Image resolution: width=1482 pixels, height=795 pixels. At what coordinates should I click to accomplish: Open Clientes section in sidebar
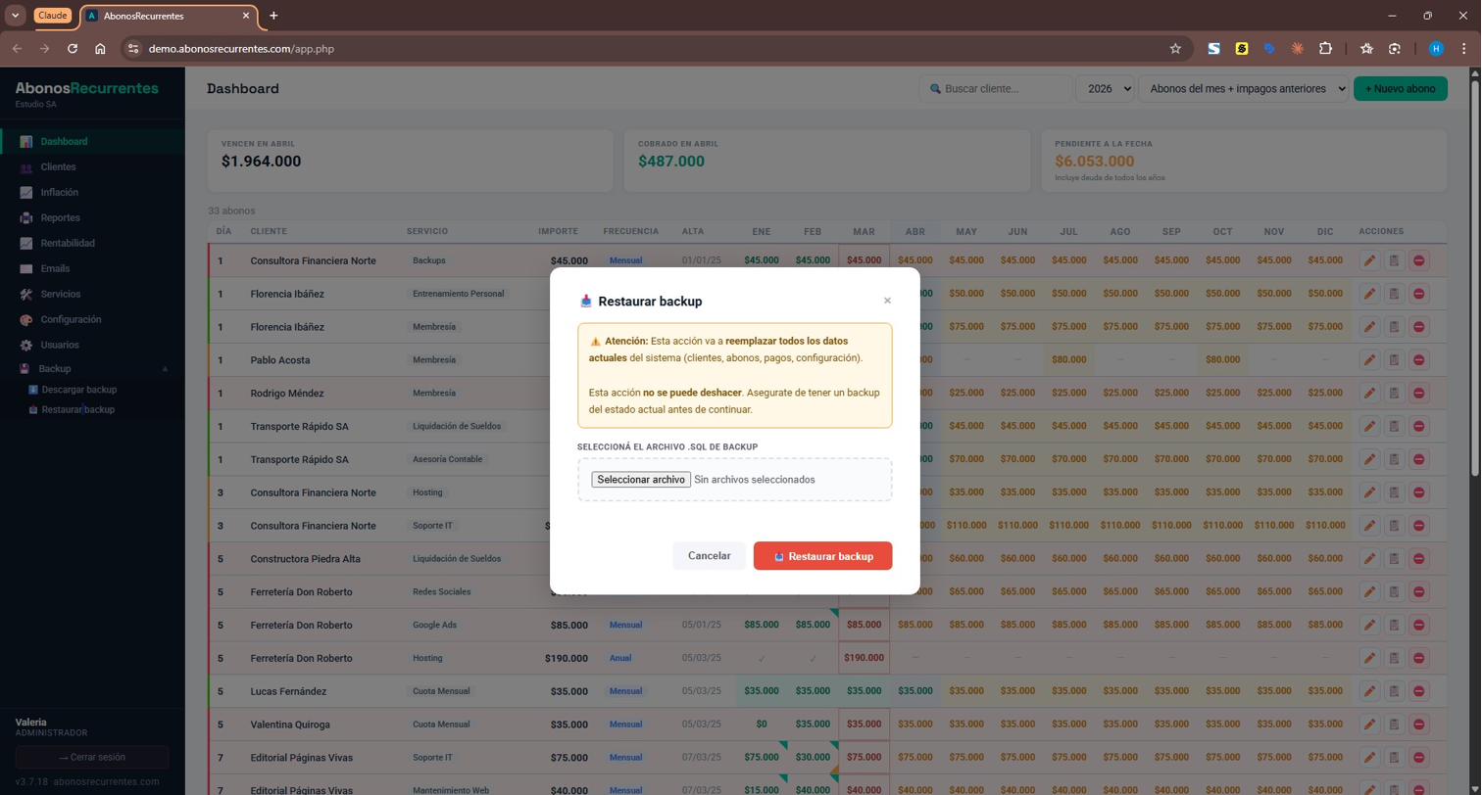tap(92, 167)
